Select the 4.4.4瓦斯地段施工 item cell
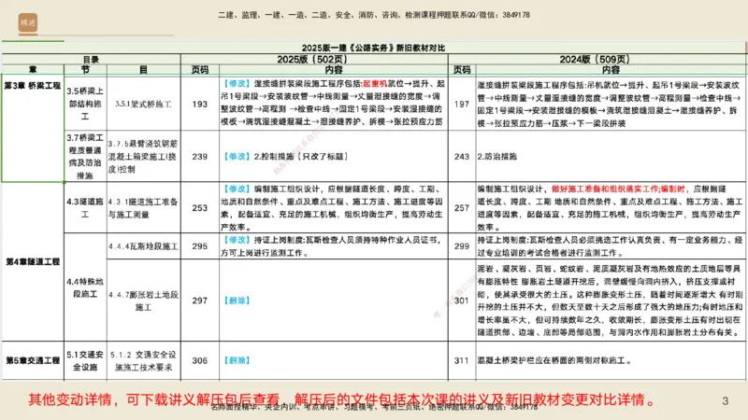Screen dimensions: 748x420 (144, 246)
